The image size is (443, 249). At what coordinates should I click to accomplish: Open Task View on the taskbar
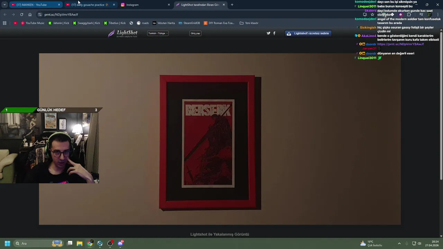pyautogui.click(x=70, y=243)
